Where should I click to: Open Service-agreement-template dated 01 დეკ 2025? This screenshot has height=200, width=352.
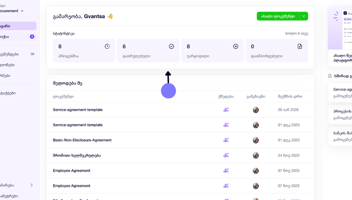pos(78,125)
